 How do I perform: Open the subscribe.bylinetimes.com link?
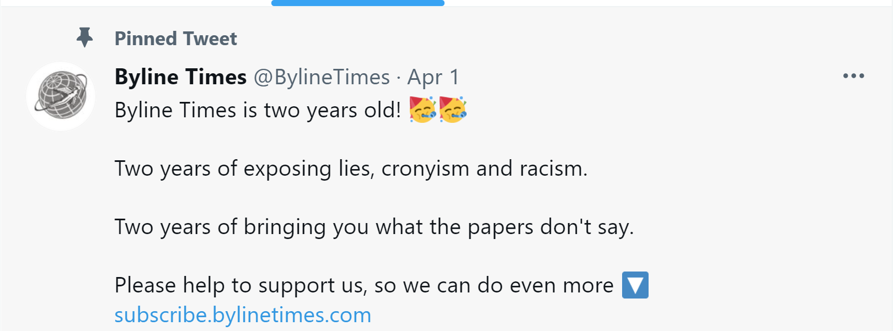pos(243,315)
